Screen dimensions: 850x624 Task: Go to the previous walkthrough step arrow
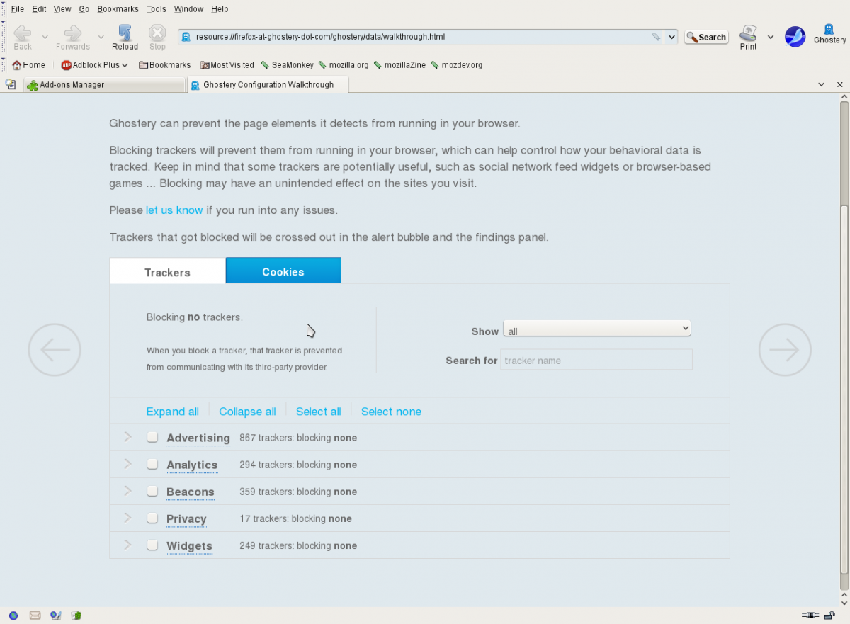pyautogui.click(x=55, y=350)
